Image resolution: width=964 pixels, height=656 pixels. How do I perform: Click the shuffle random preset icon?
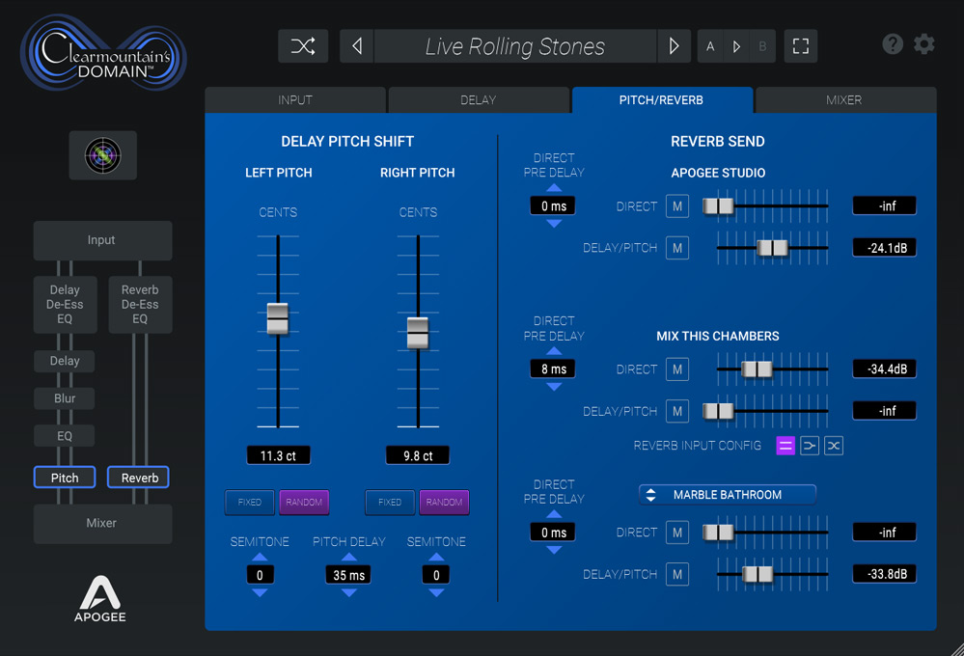[303, 46]
